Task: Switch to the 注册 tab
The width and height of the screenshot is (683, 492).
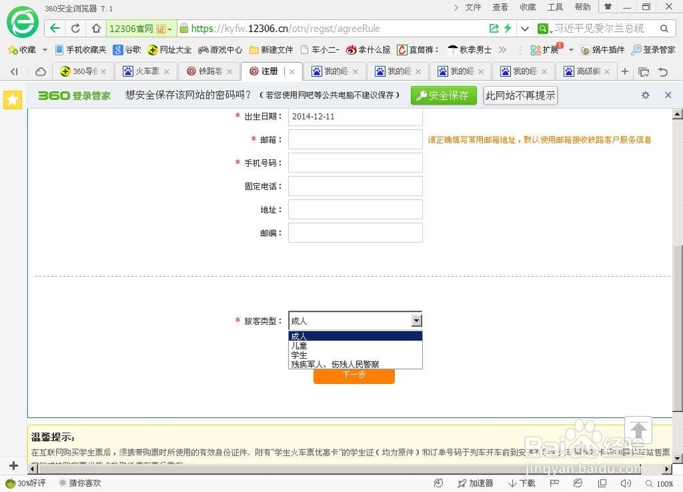Action: (x=268, y=70)
